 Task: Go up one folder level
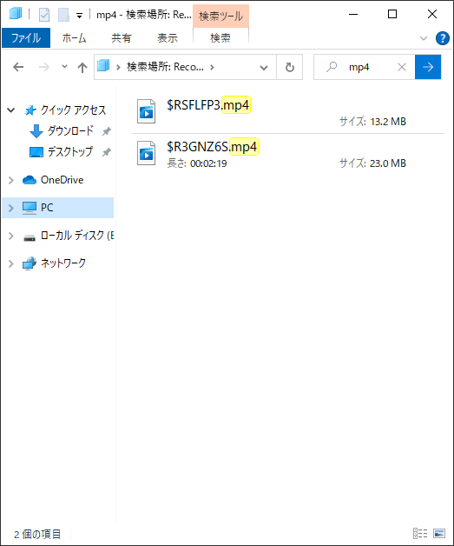tap(82, 67)
